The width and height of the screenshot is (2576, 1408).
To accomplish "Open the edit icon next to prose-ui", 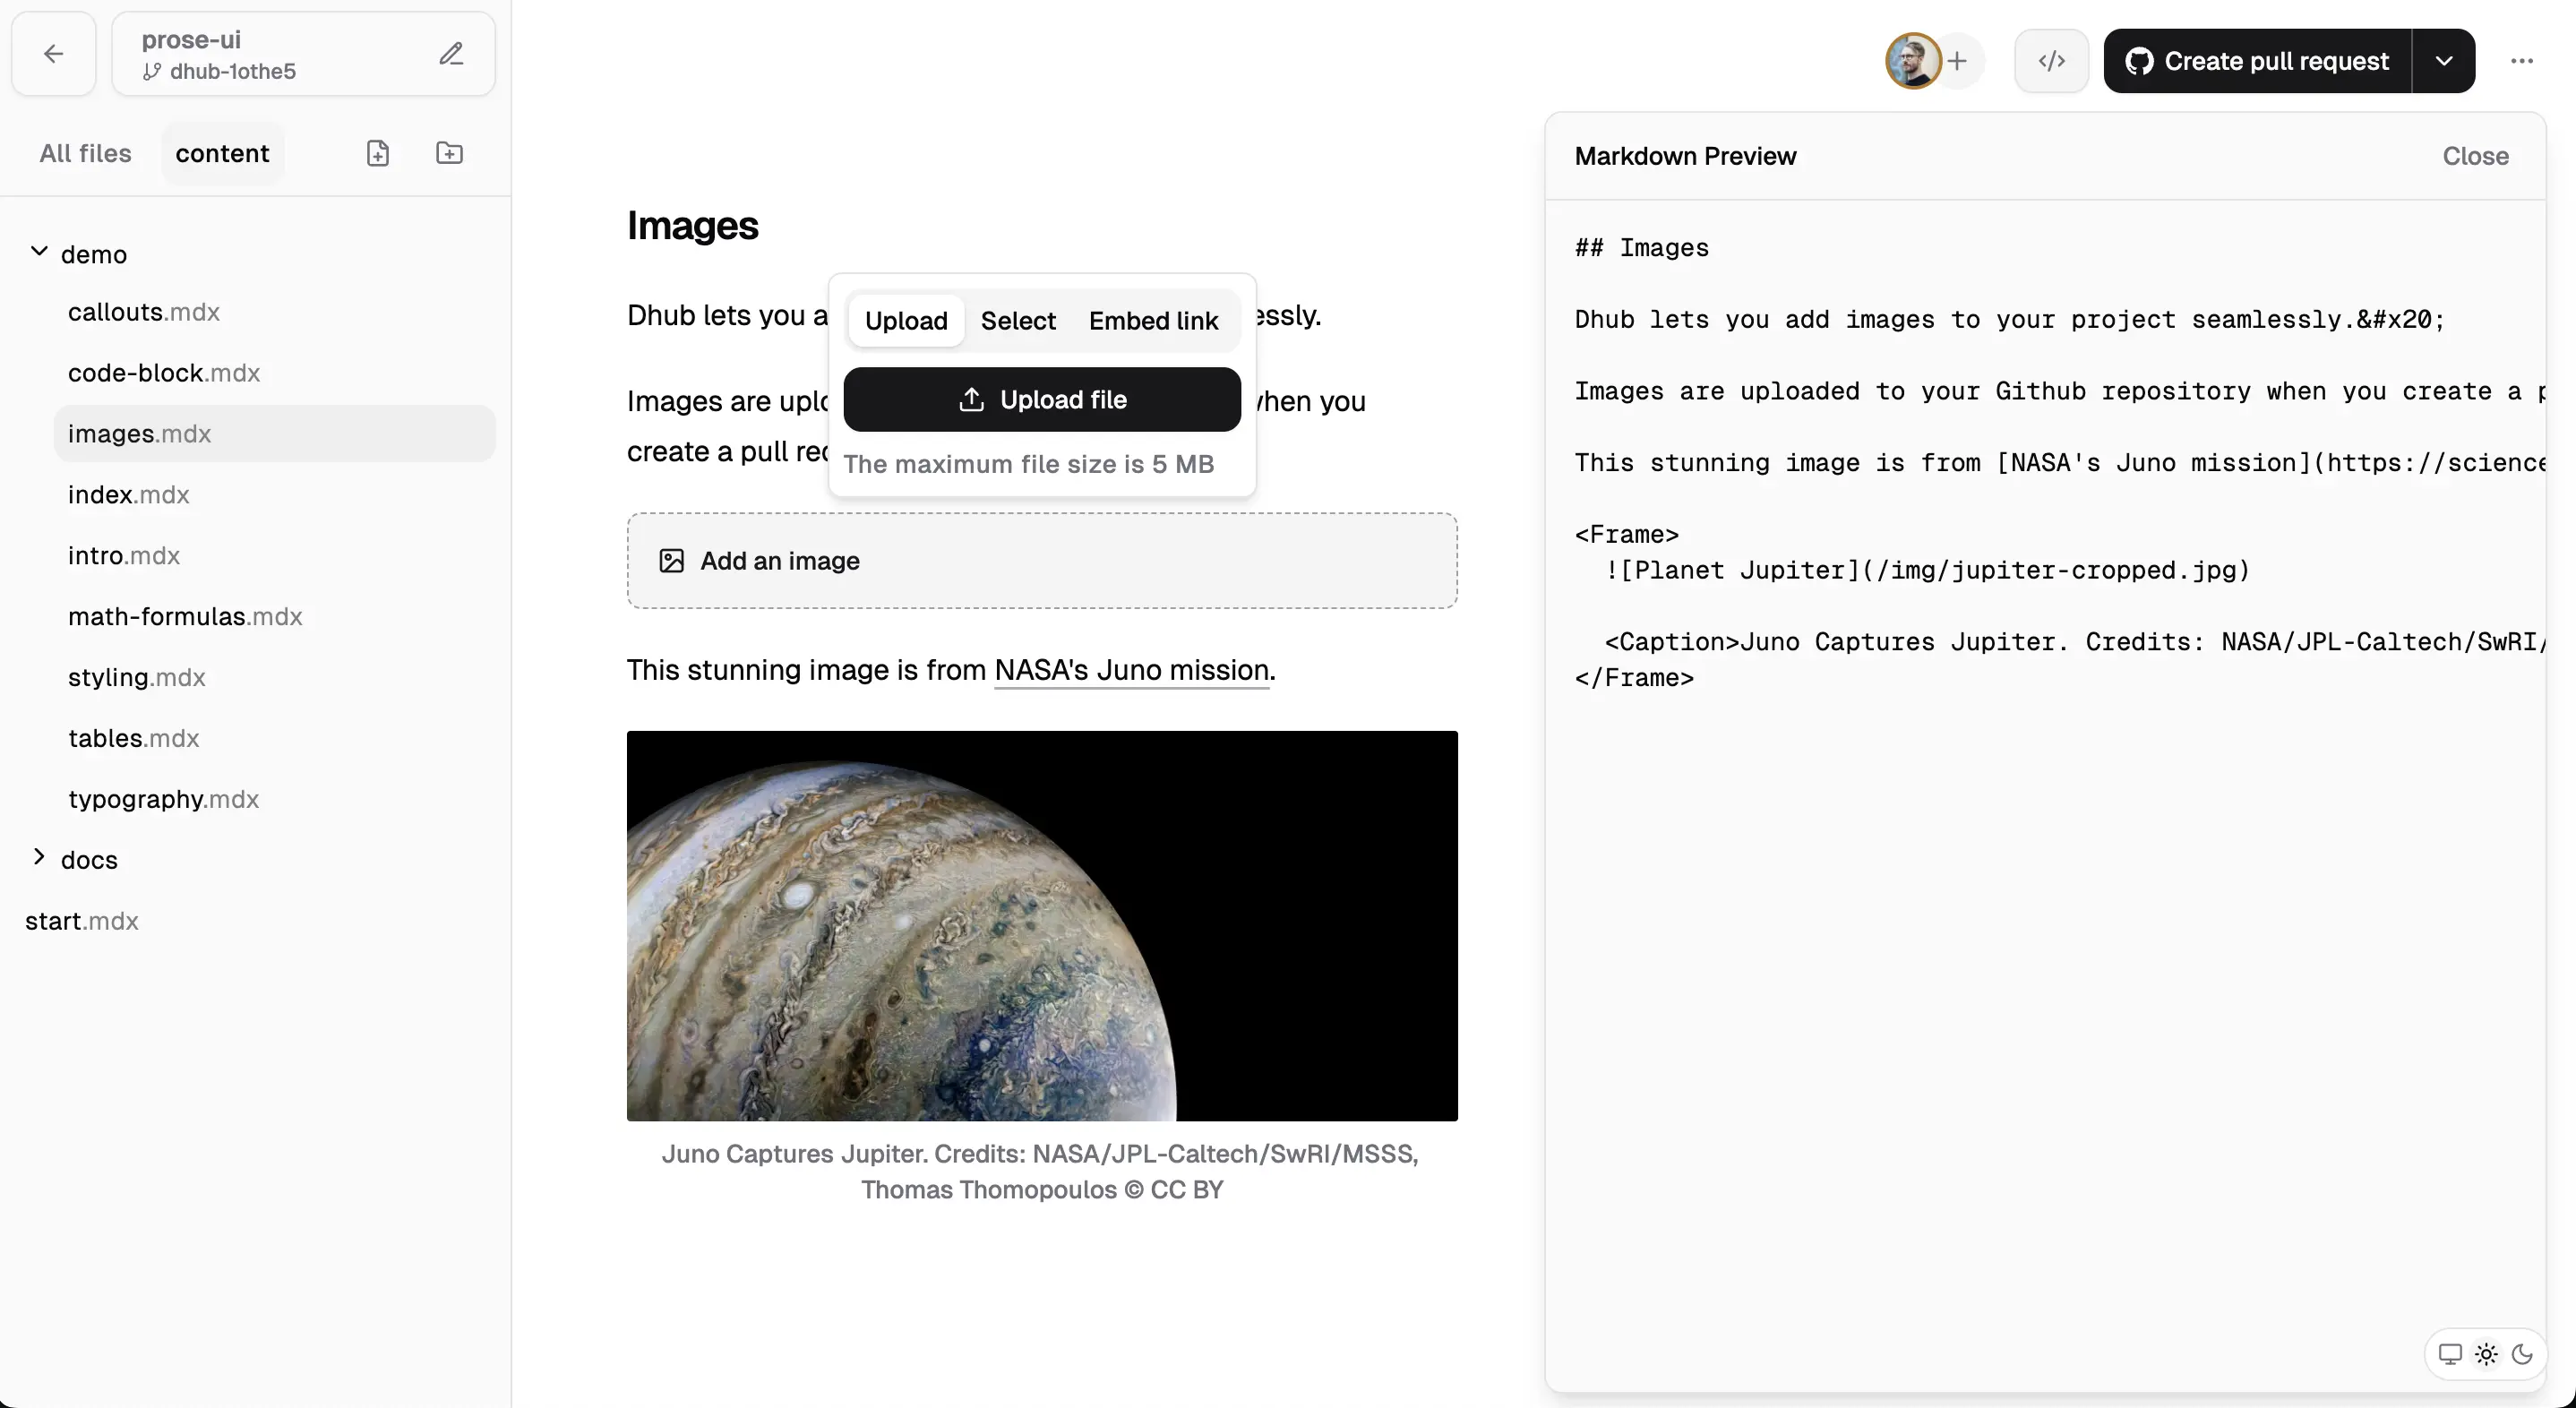I will 452,53.
